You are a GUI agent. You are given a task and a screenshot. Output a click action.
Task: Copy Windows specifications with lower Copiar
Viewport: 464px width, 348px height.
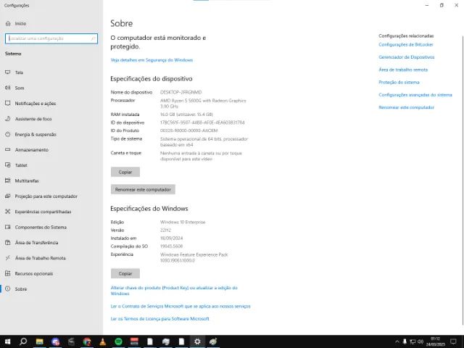pyautogui.click(x=125, y=273)
